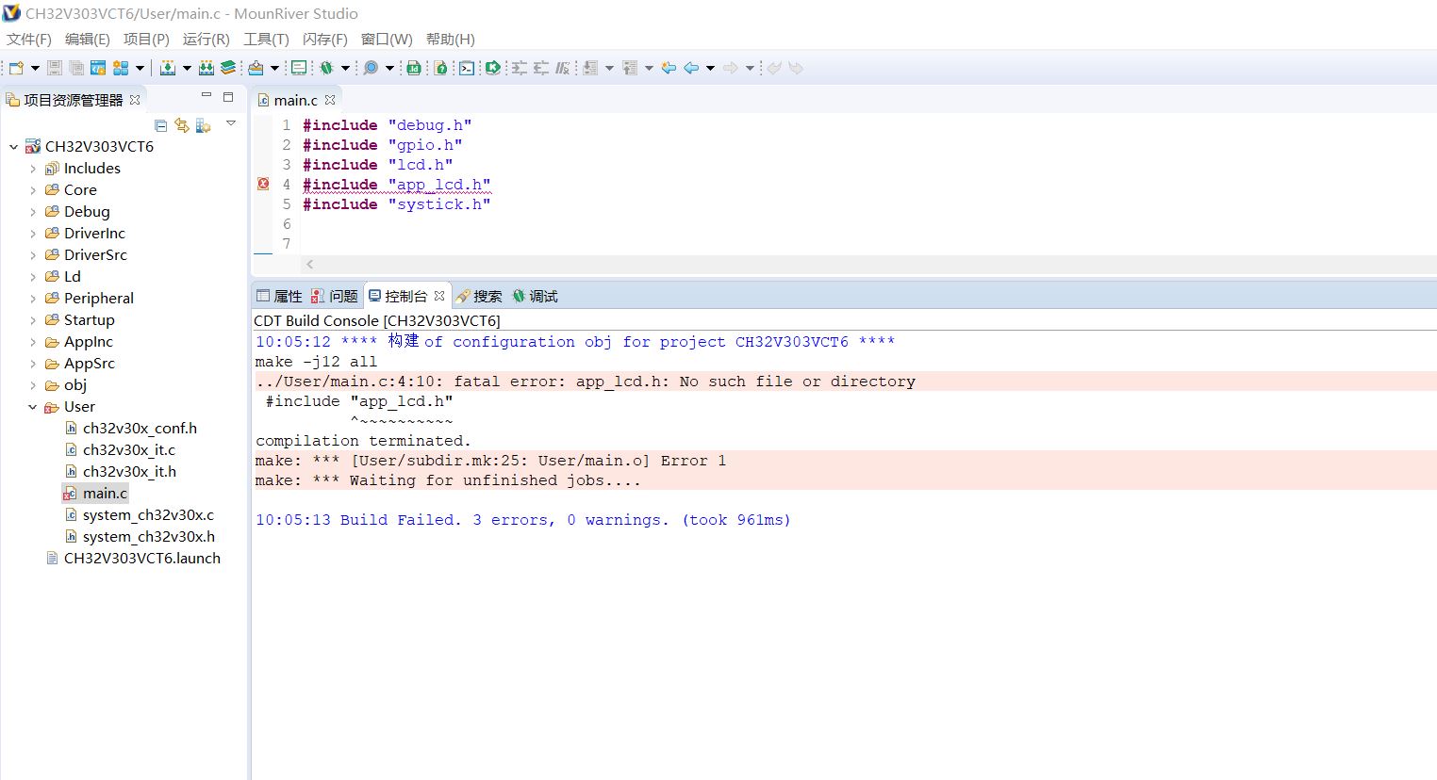Click the search magnifier toolbar icon

pos(371,68)
